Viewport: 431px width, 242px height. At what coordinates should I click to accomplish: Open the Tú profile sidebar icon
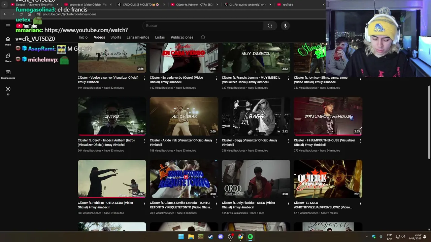pos(8,91)
